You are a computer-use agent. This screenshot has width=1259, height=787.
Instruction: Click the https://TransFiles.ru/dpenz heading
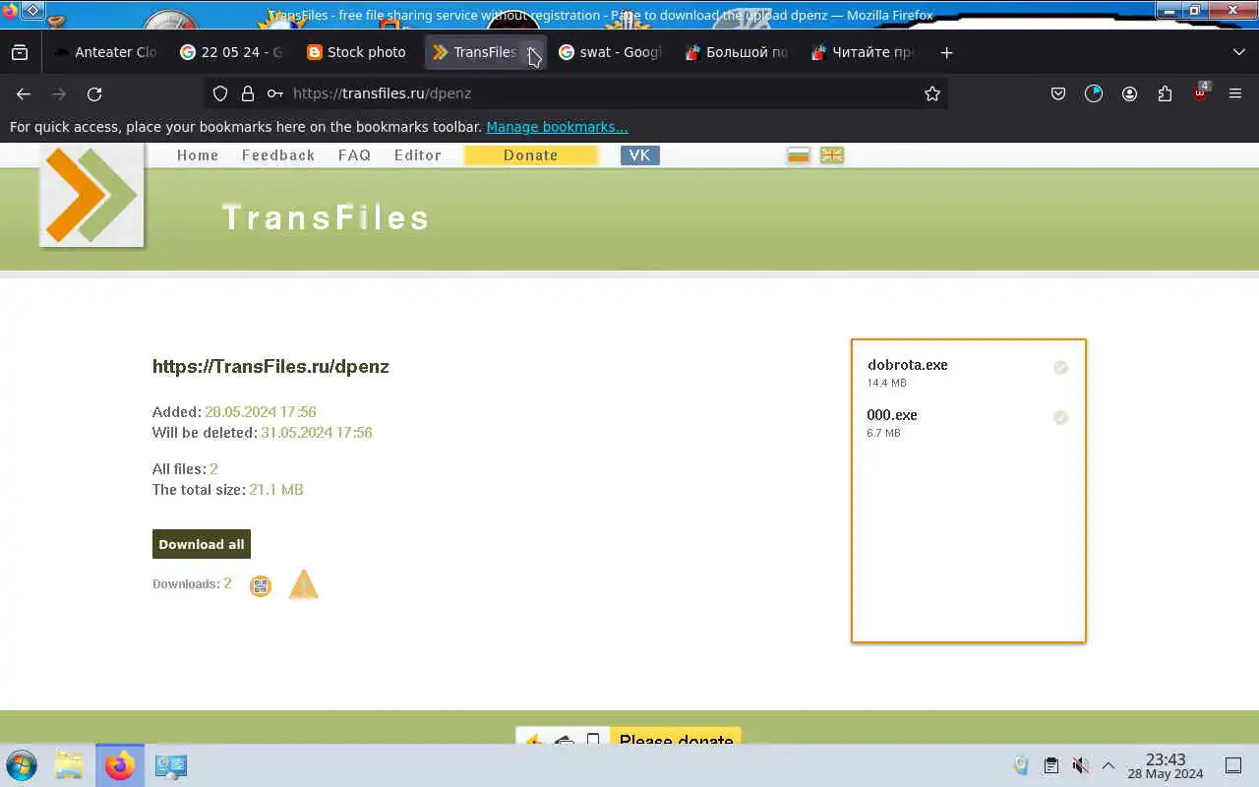coord(270,366)
